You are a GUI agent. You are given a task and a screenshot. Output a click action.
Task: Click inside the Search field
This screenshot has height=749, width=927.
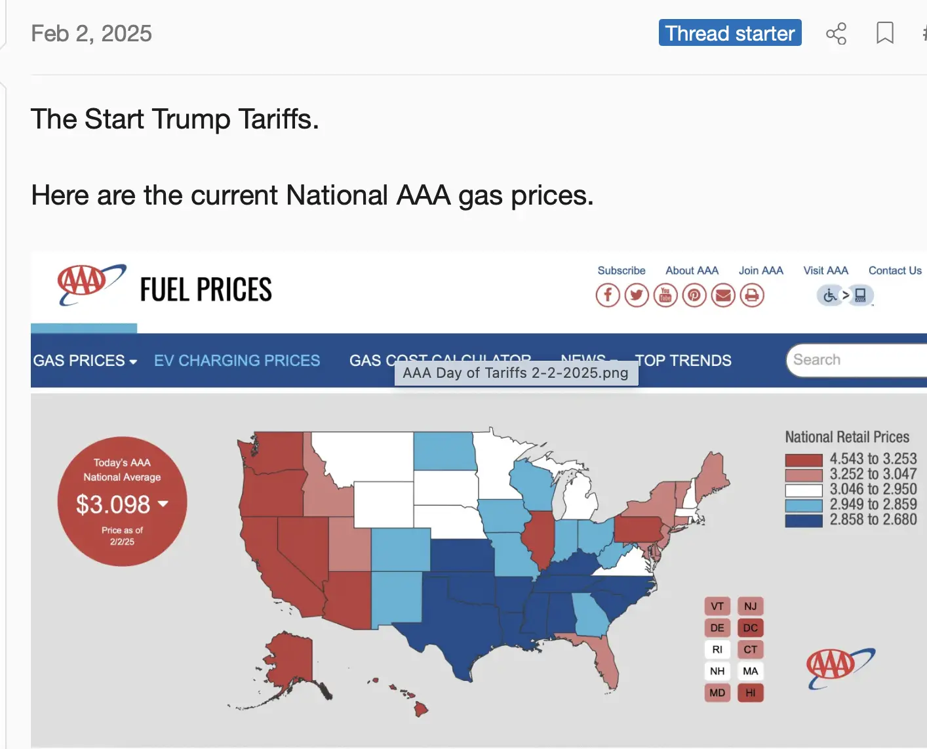[x=852, y=360]
